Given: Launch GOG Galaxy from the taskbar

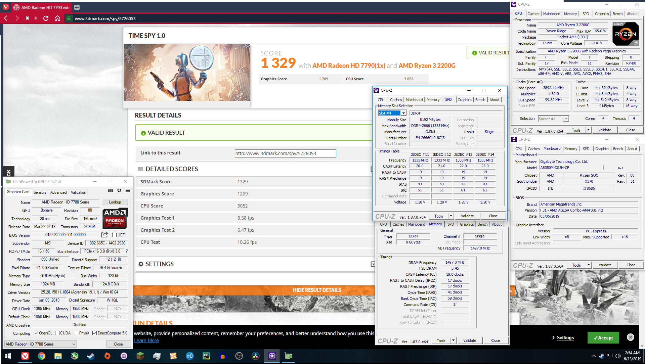Looking at the screenshot, I should pos(124,356).
